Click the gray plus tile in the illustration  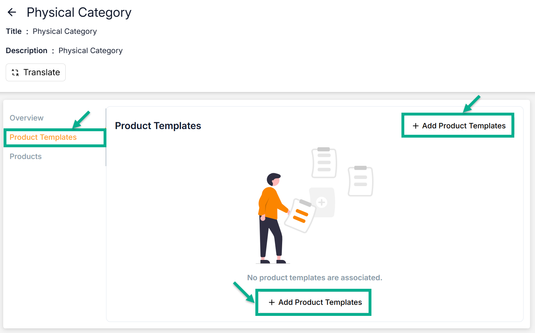click(x=322, y=202)
